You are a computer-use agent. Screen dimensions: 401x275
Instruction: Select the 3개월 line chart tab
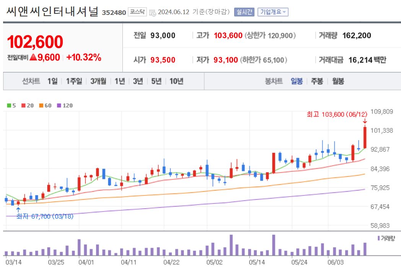[x=98, y=81]
